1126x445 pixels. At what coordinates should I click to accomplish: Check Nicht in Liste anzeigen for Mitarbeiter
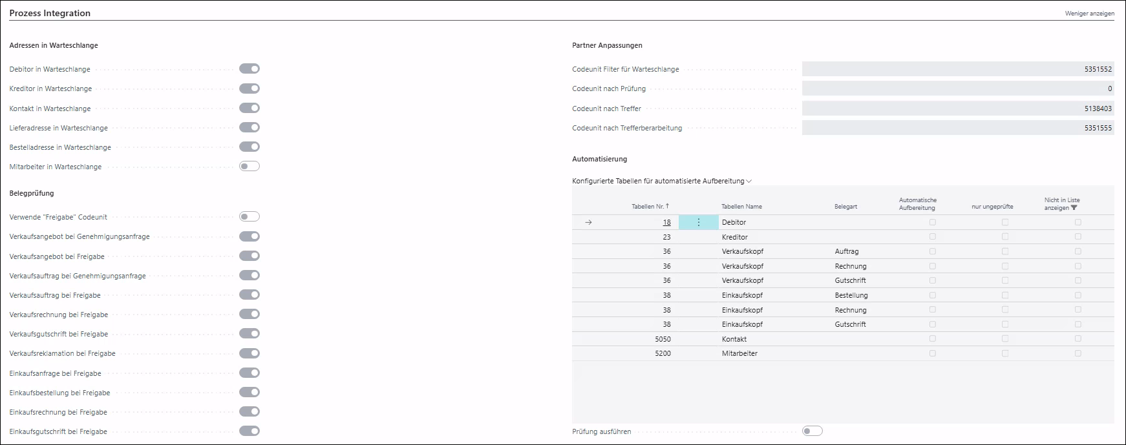pyautogui.click(x=1078, y=353)
